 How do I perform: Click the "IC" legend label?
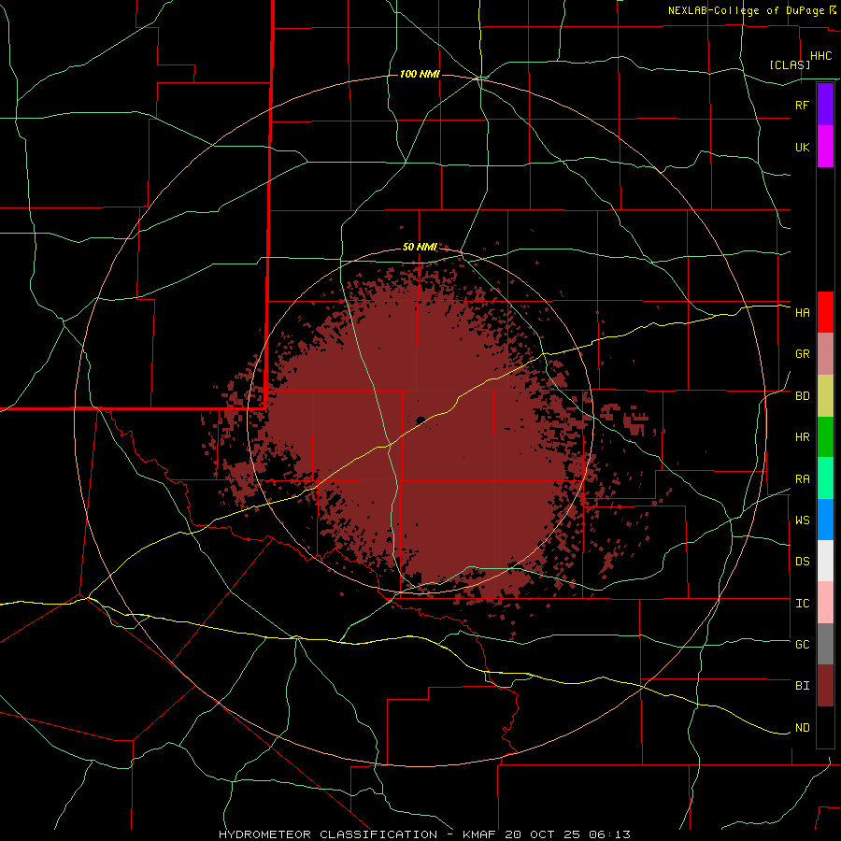802,604
